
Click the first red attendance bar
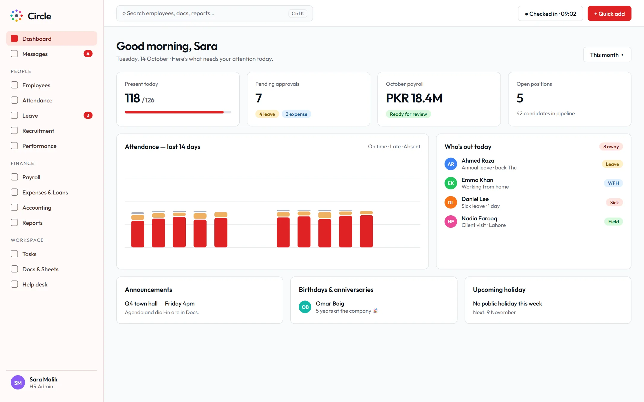(x=138, y=234)
